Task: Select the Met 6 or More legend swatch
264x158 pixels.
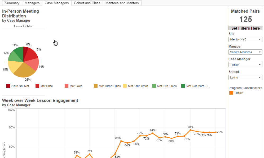Action: pyautogui.click(x=183, y=86)
